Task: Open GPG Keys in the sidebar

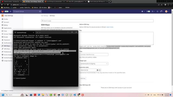Action: coord(7,49)
